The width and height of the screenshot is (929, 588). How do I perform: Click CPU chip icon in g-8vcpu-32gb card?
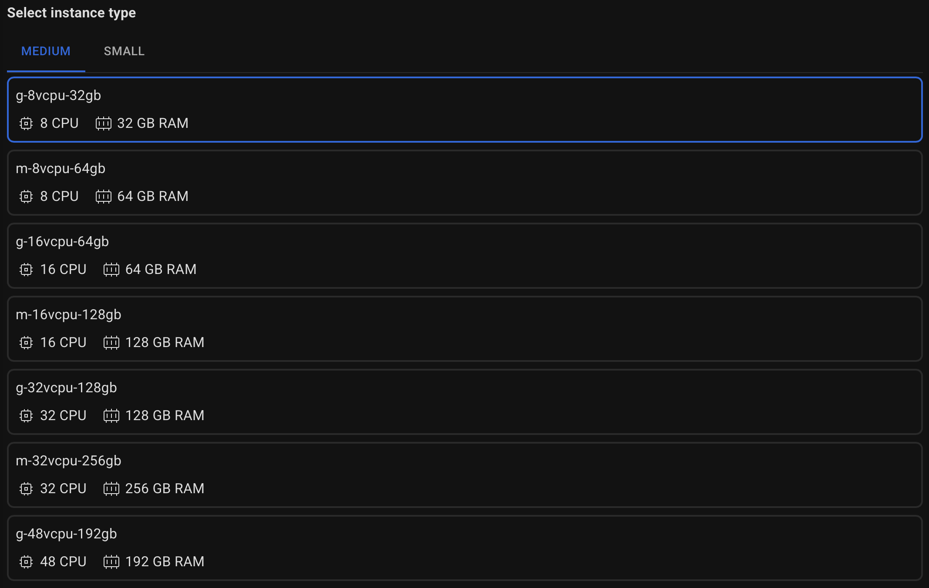(26, 124)
